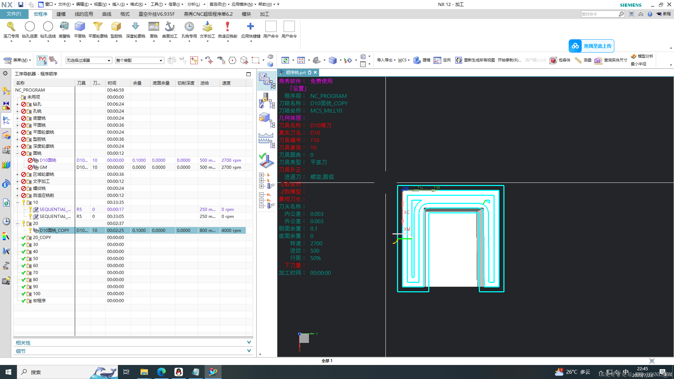The image size is (674, 379).
Task: Click the 底壁铣 camera icon
Action: tap(64, 27)
